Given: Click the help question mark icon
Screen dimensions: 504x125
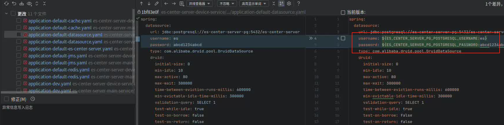Looking at the screenshot, I should coord(298,3).
